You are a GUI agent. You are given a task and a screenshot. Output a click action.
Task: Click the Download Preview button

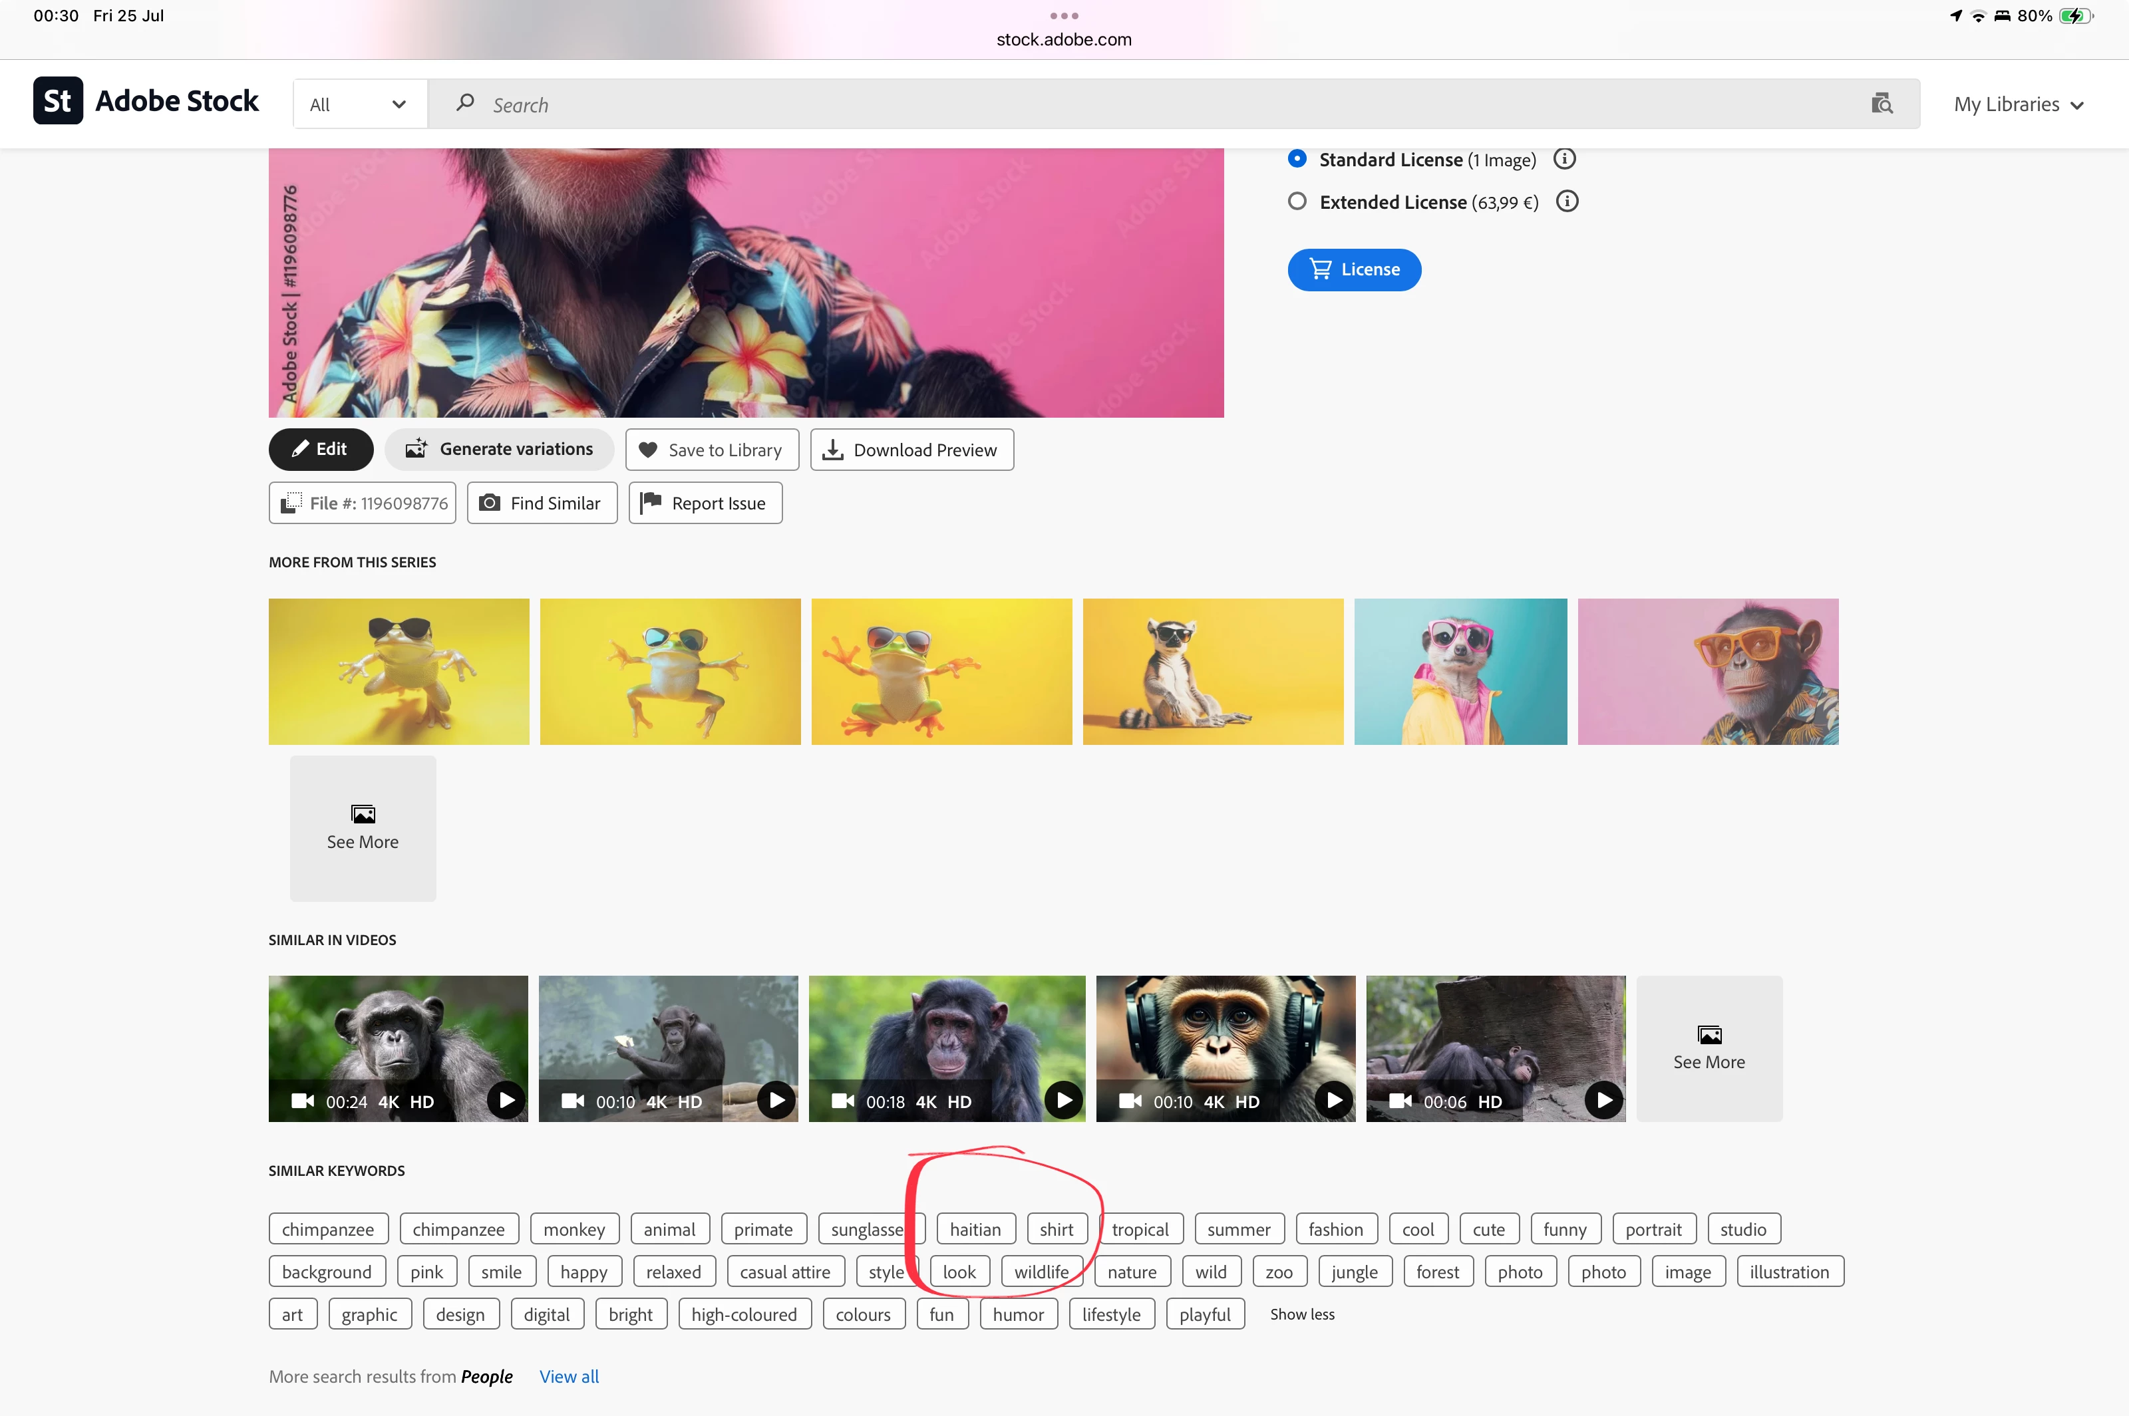(x=911, y=450)
